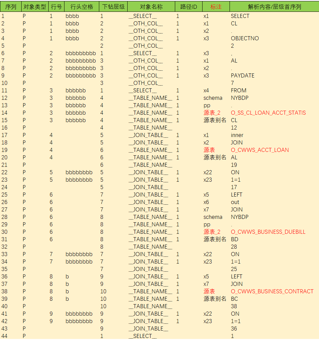
Task: Click the 'out' cell in row 26
Action: (x=235, y=202)
